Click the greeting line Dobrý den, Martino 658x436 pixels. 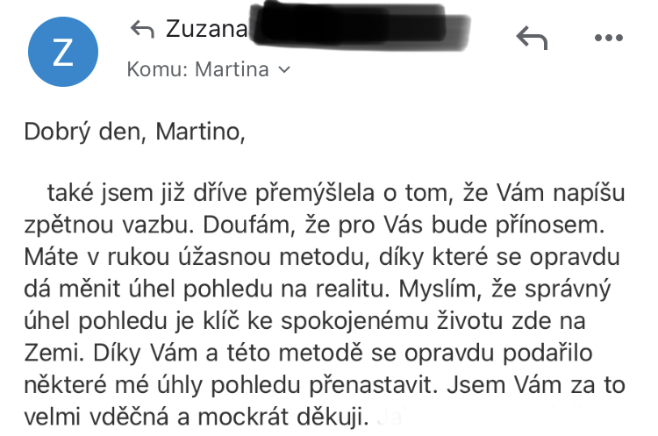pyautogui.click(x=134, y=132)
